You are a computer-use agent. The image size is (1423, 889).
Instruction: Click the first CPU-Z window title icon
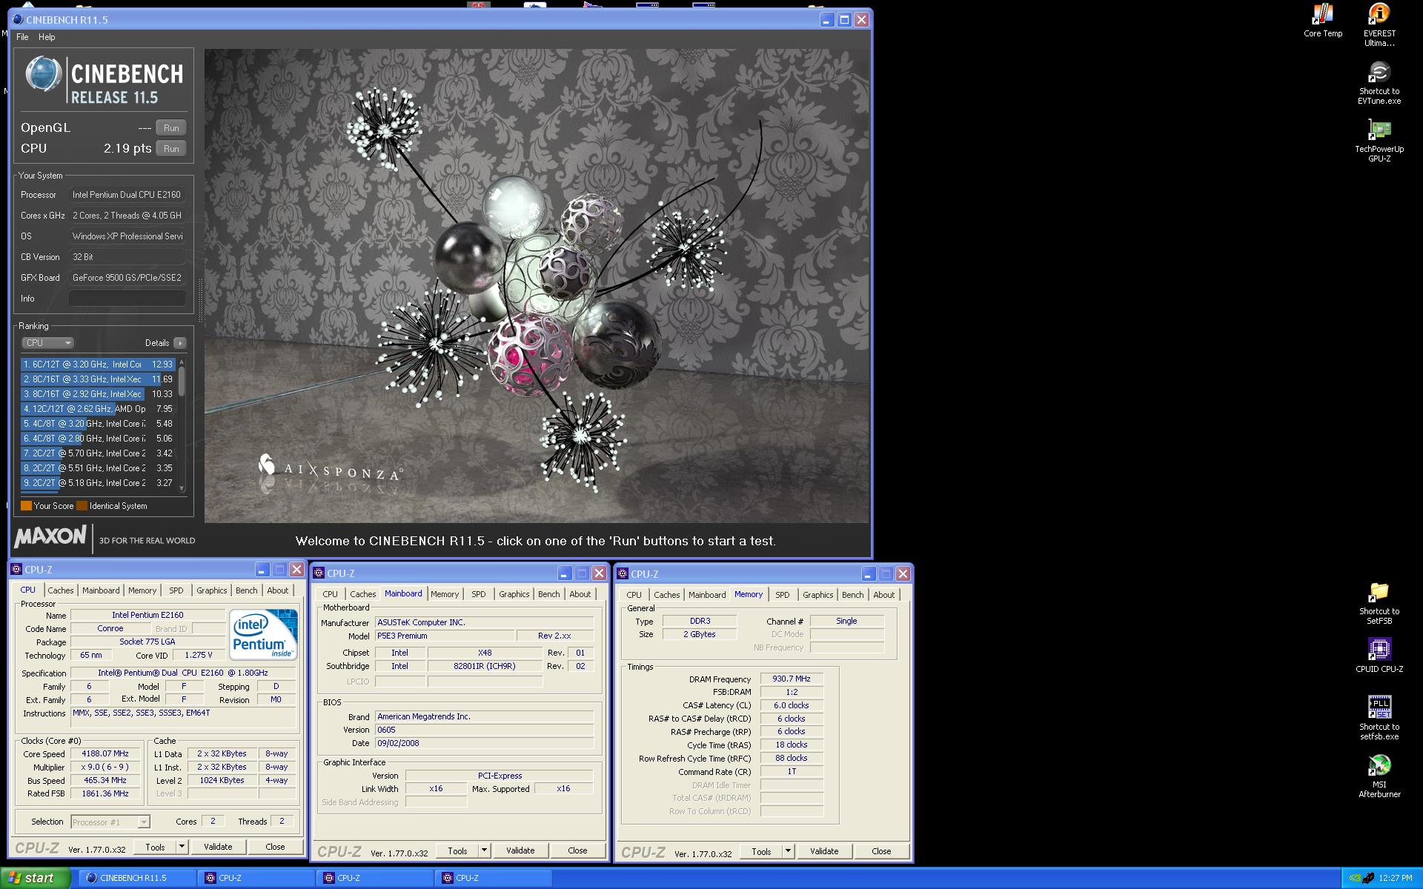tap(16, 570)
